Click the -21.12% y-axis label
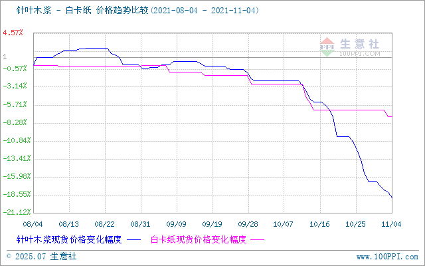Screen dimensions: 425x266 click(17, 212)
